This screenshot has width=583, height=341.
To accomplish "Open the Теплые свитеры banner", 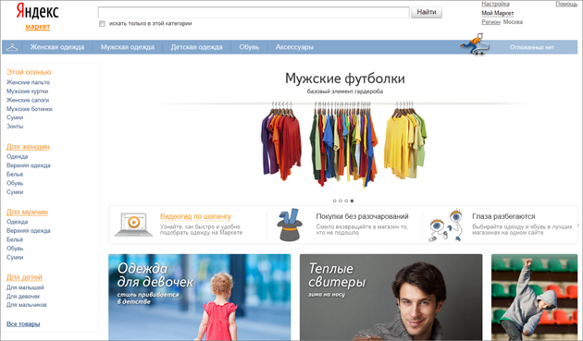I will (391, 298).
